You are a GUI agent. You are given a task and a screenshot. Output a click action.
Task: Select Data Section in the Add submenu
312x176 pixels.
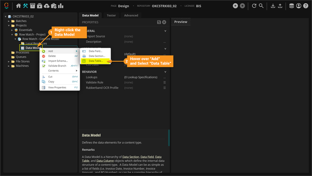96,56
